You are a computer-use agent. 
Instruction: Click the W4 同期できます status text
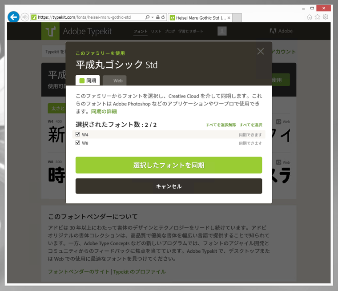pos(250,135)
